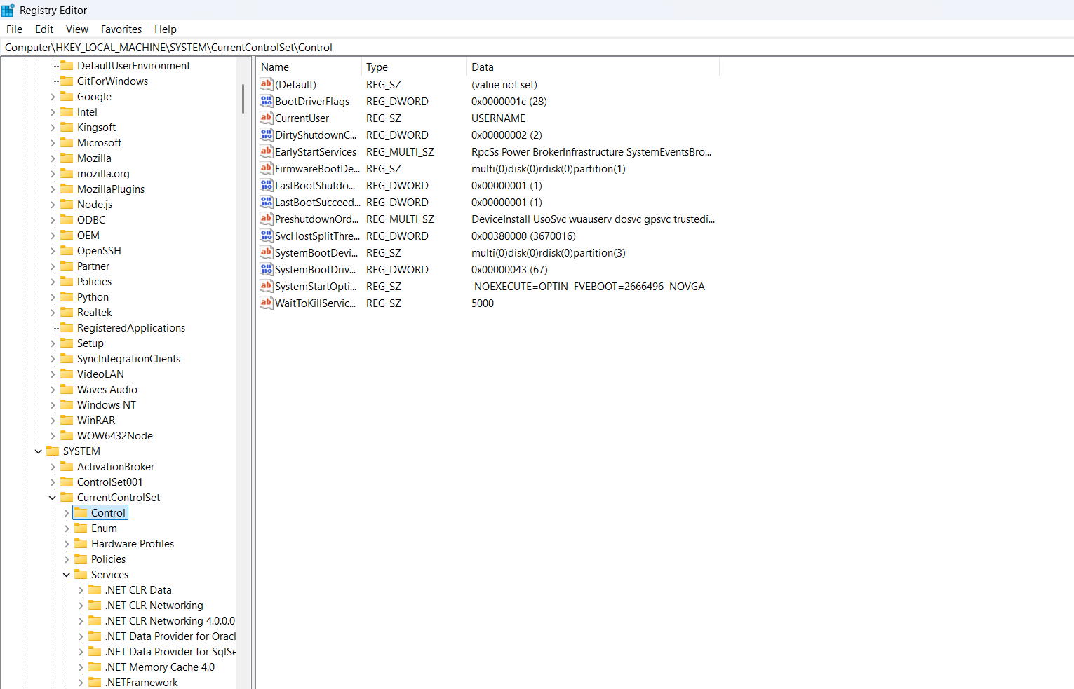Expand the Control key chevron
1074x689 pixels.
[67, 513]
